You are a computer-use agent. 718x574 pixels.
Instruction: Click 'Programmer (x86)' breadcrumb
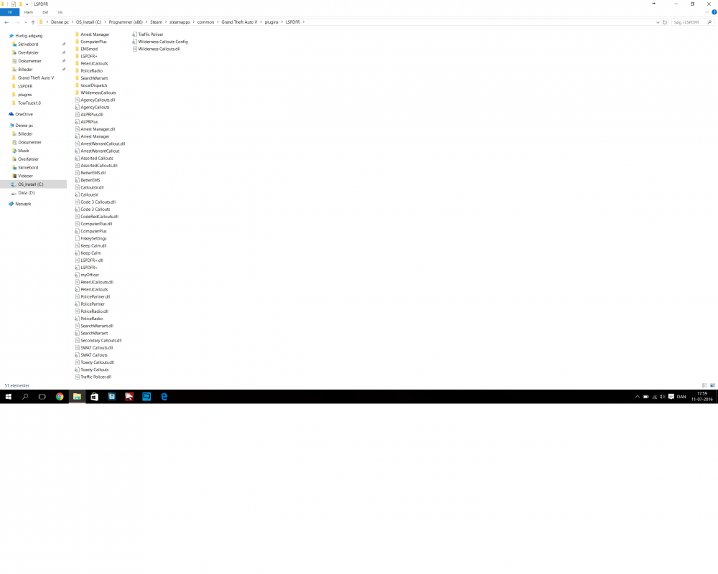(126, 22)
